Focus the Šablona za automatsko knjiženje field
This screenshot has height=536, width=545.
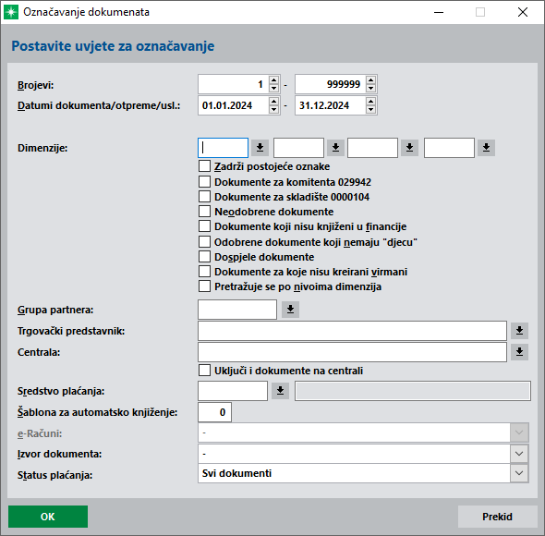pos(214,412)
